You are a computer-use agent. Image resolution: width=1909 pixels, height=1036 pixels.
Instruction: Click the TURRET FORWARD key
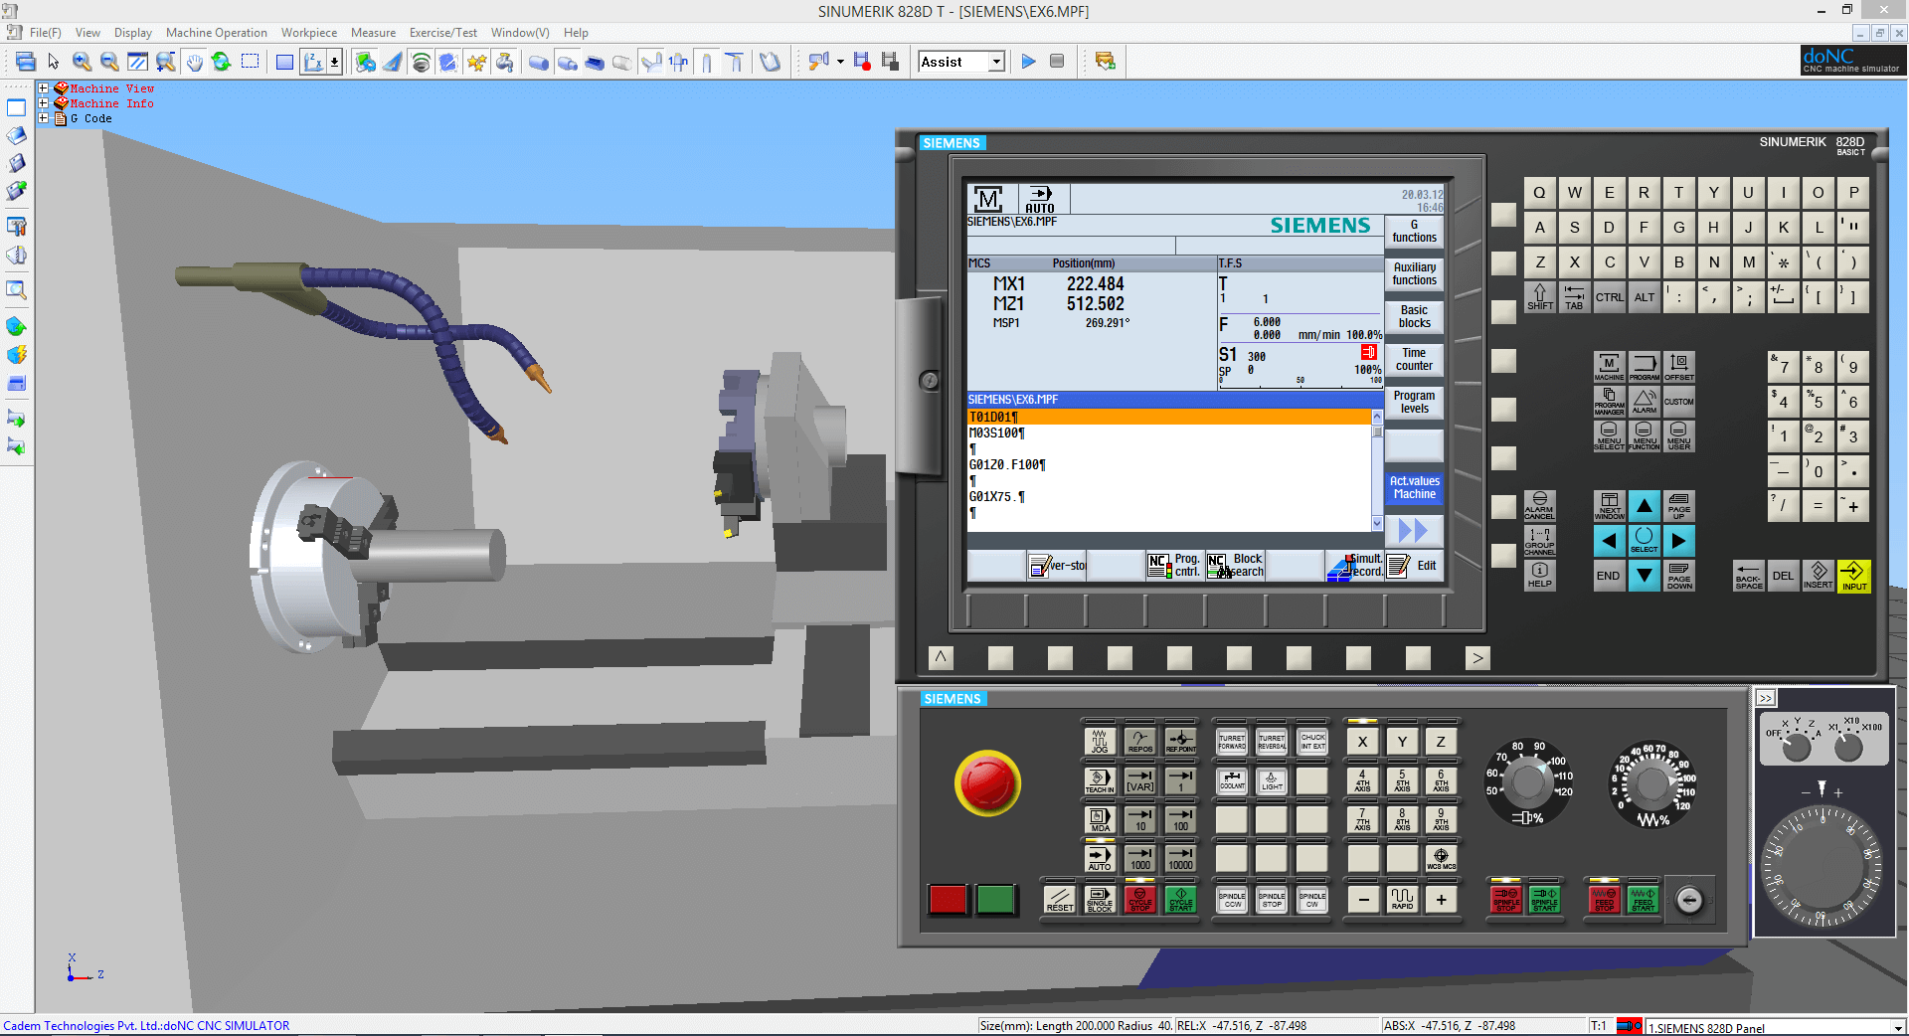point(1232,741)
